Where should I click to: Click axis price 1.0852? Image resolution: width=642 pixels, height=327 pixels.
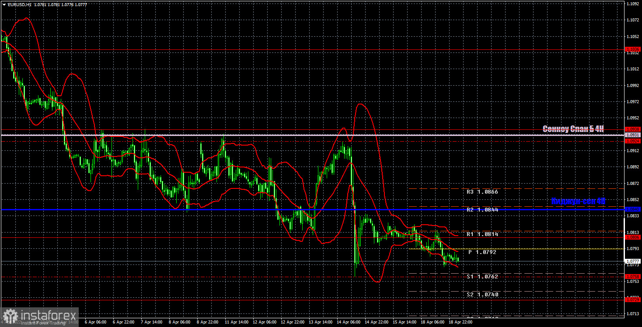(633, 200)
